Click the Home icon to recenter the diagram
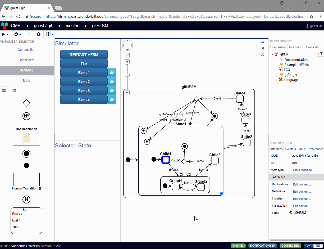 click(x=263, y=48)
